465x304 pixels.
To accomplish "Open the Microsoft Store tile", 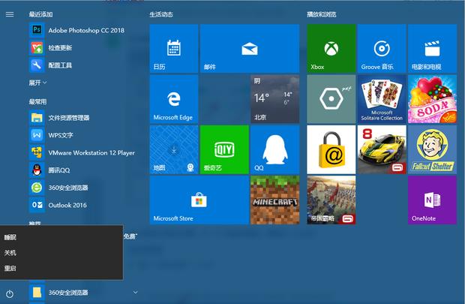I will (x=198, y=200).
